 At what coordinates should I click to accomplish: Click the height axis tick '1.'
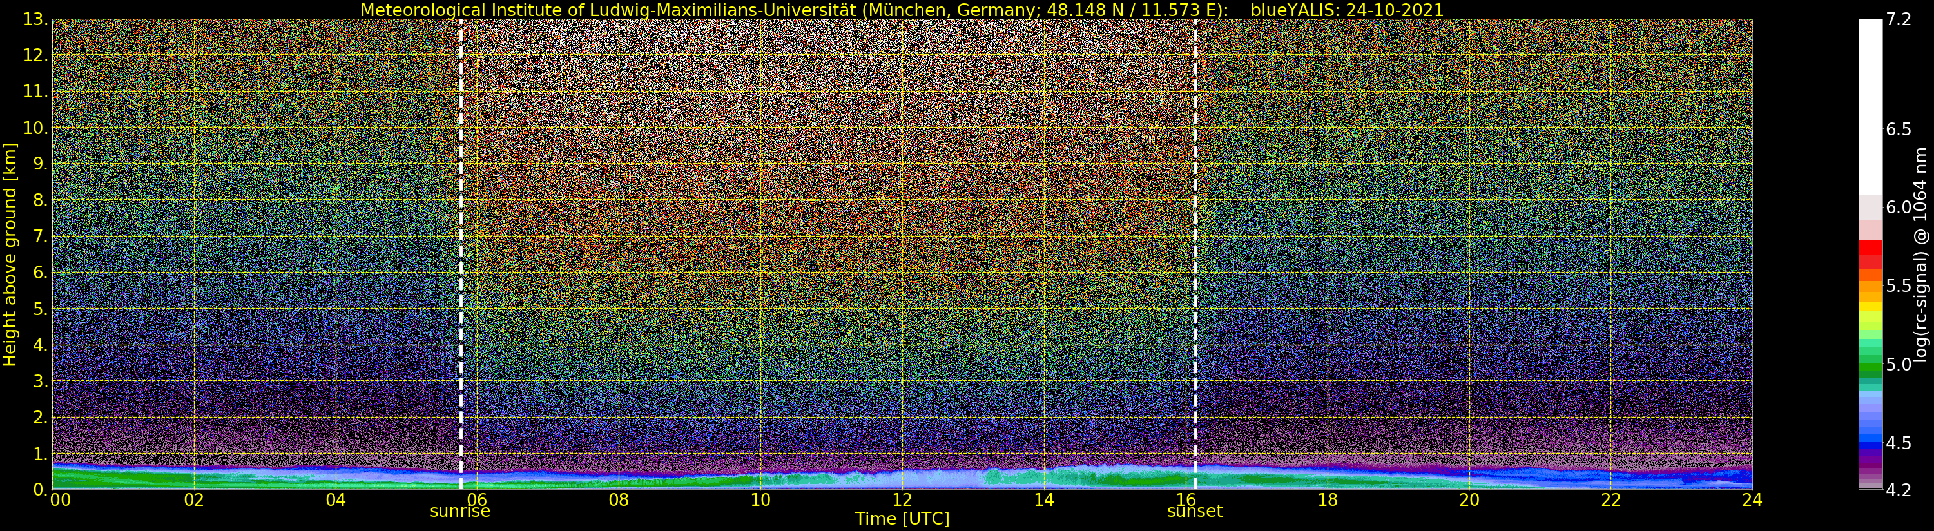click(x=40, y=454)
